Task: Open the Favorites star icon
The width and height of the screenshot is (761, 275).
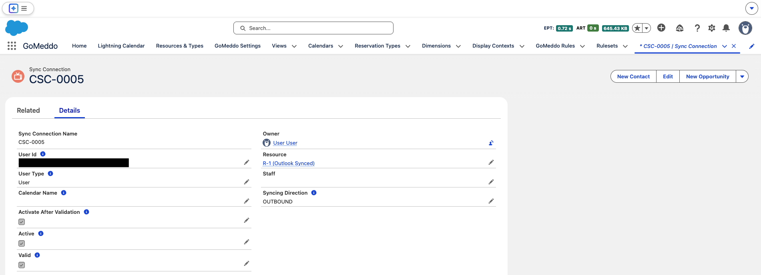Action: point(637,28)
